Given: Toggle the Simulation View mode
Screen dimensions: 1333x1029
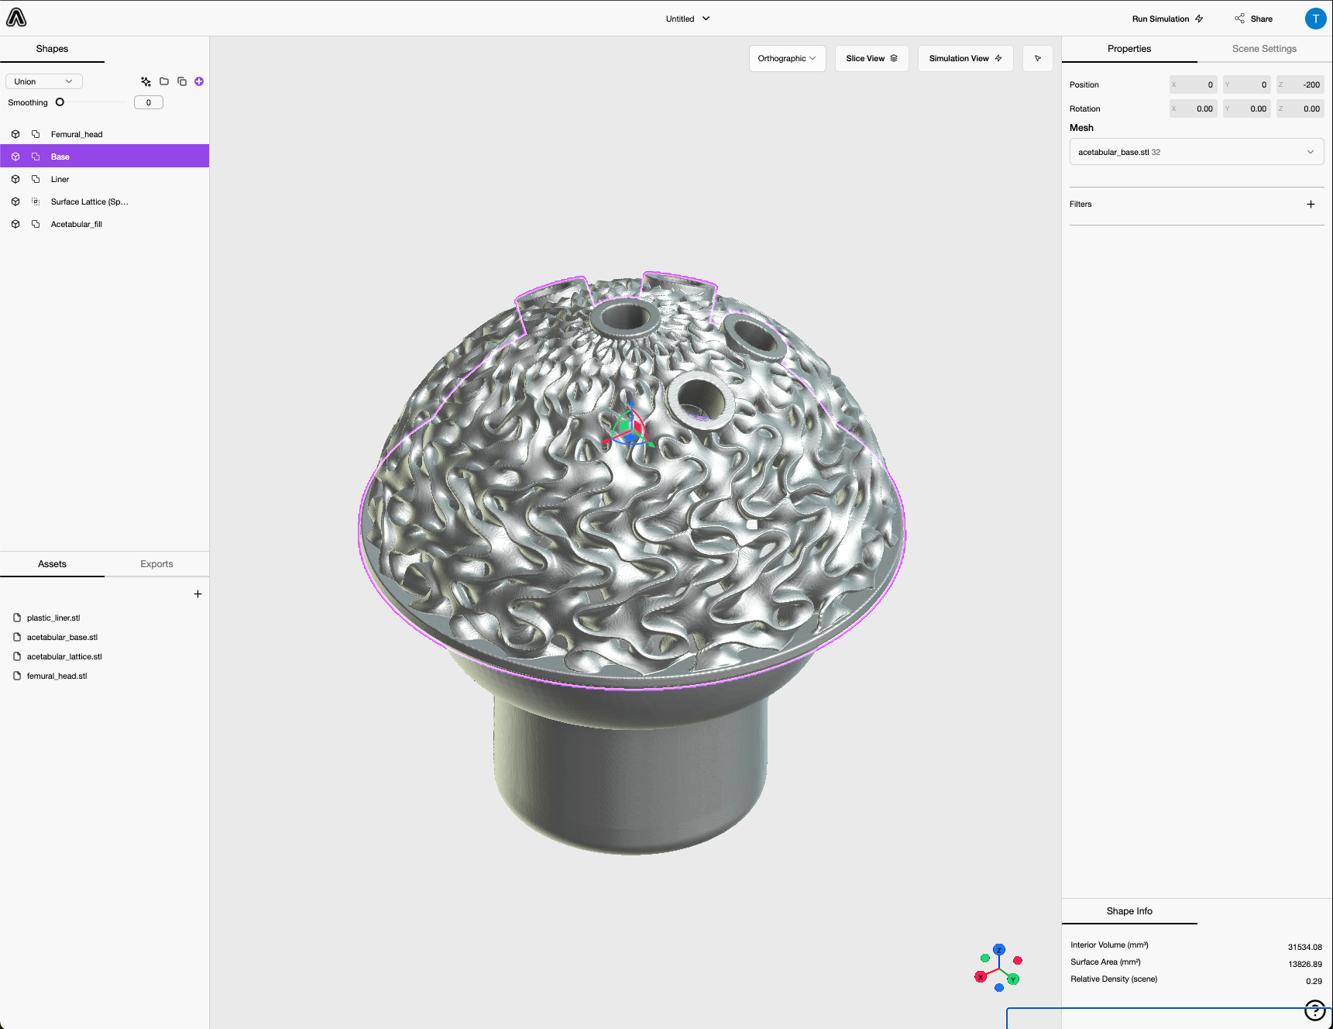Looking at the screenshot, I should (965, 58).
